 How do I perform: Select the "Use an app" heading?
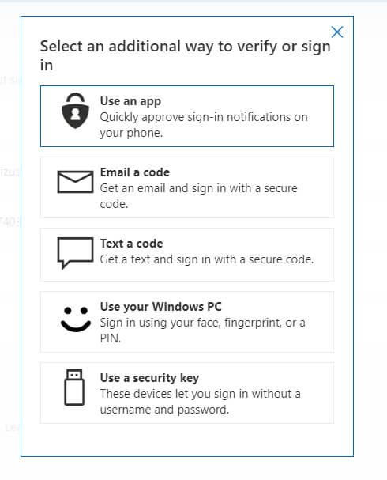coord(130,101)
